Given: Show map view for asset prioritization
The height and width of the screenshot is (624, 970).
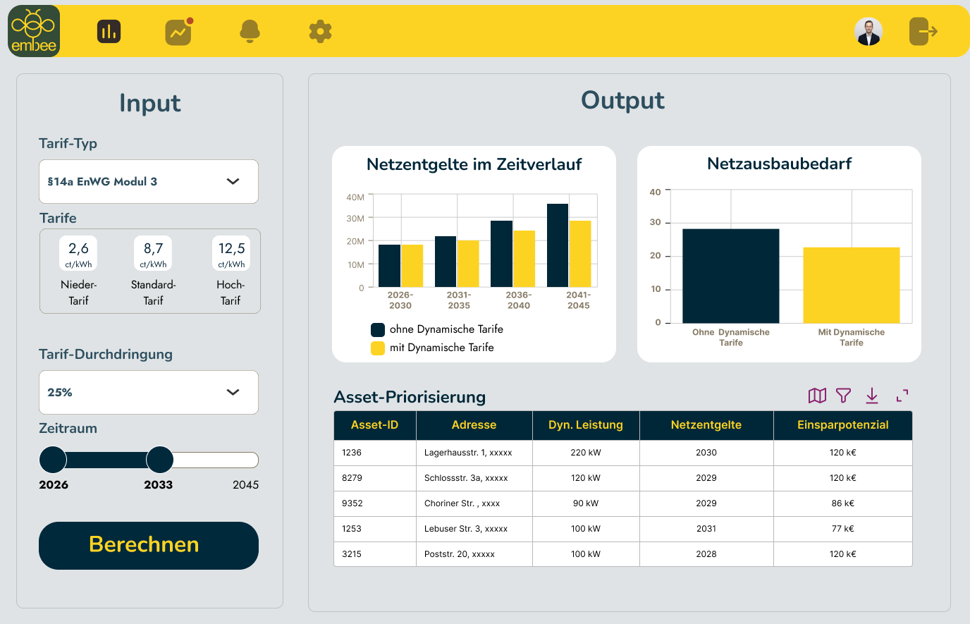Looking at the screenshot, I should tap(817, 396).
